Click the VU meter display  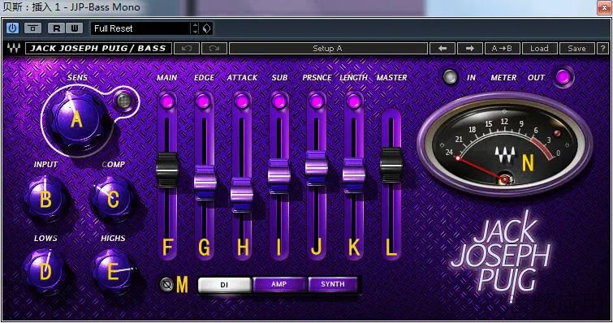click(x=504, y=144)
